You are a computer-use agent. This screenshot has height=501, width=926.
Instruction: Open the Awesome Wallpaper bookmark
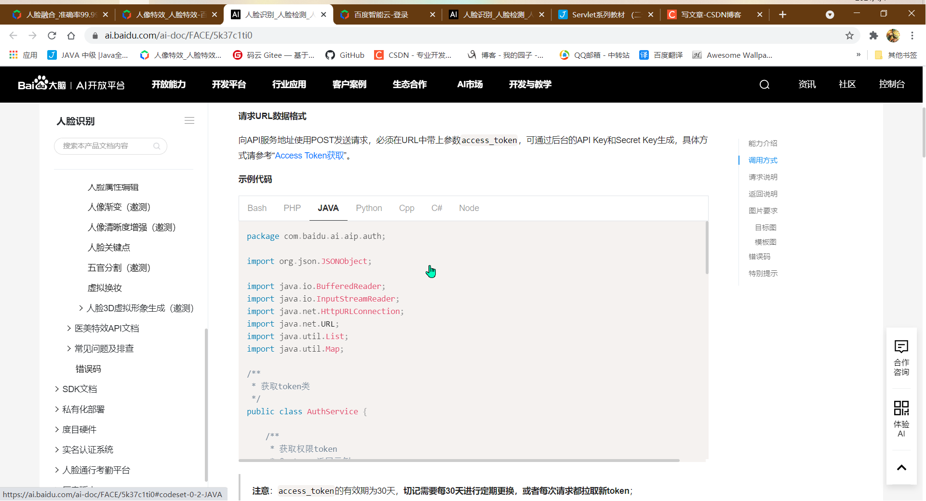(732, 55)
